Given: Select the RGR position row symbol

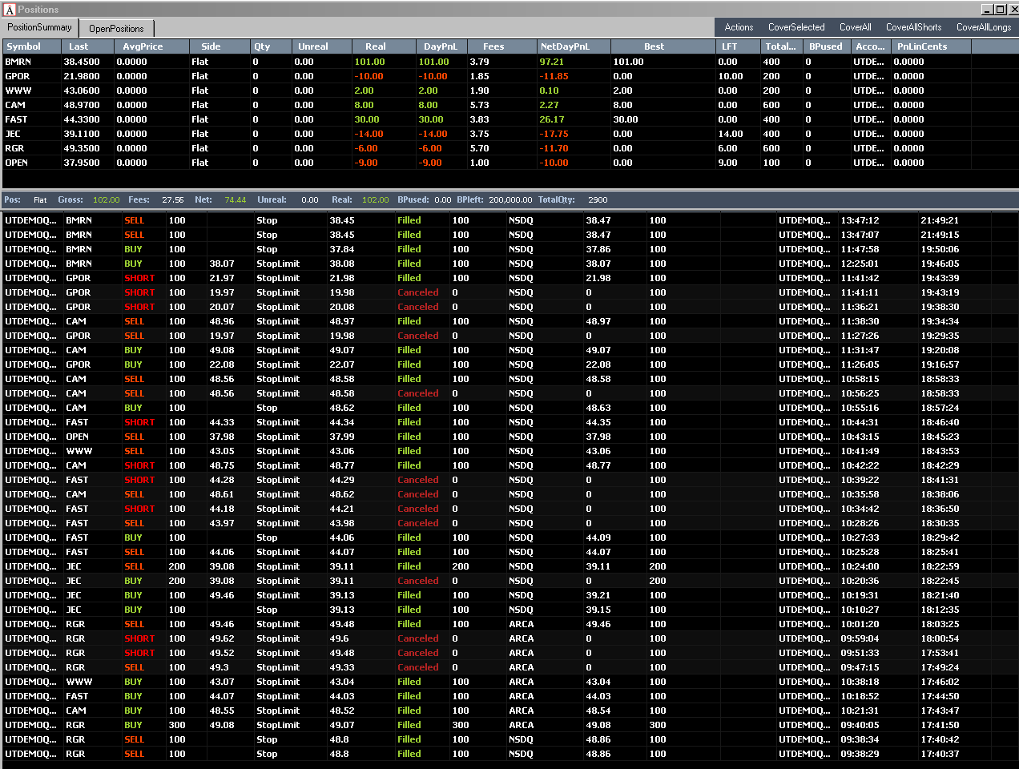Looking at the screenshot, I should [x=14, y=148].
